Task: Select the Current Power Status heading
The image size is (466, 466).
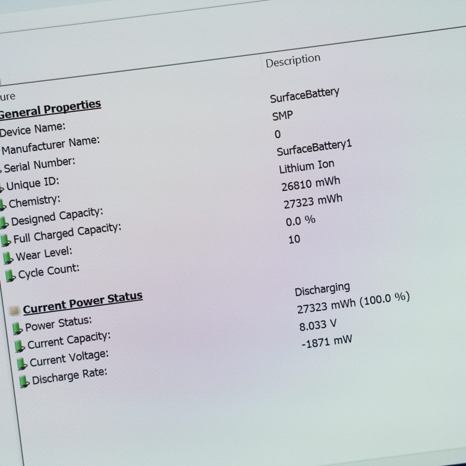Action: [x=83, y=302]
